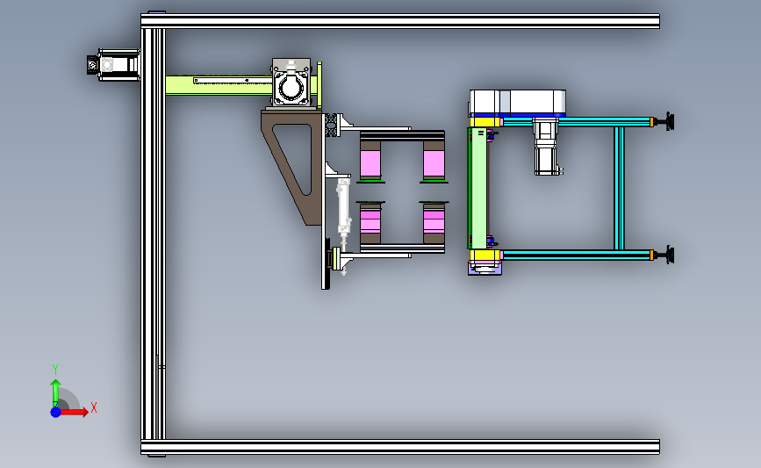Screen dimensions: 761x468
Task: Select the gray gearbox with circular bore
Action: [291, 83]
